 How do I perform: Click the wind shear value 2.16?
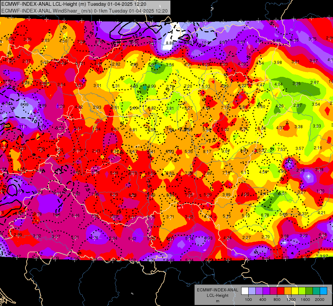[318, 148]
